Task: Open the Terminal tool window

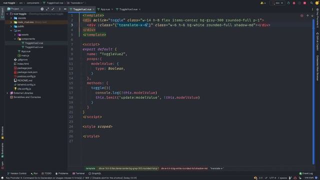Action: (78, 173)
